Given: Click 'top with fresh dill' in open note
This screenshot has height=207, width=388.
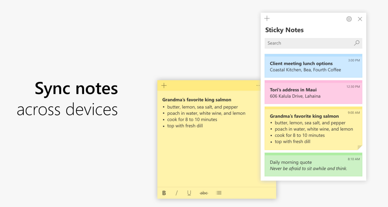Looking at the screenshot, I should 185,126.
